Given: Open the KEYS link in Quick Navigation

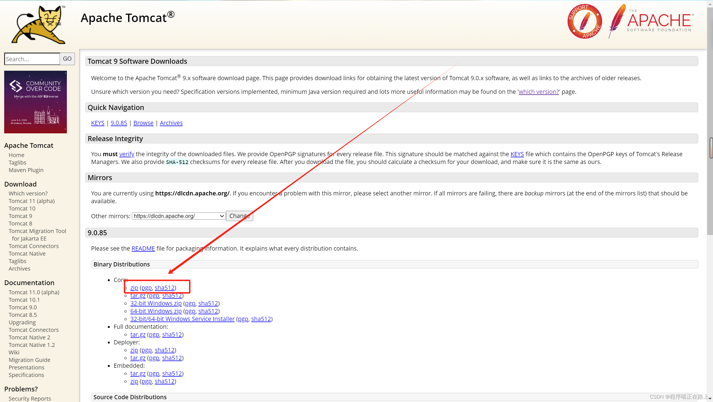Looking at the screenshot, I should tap(98, 123).
